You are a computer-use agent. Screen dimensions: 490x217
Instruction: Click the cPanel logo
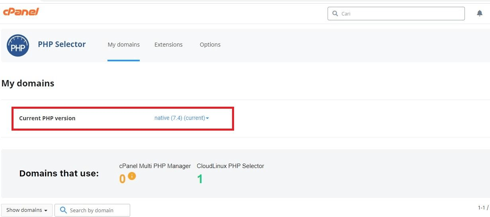[x=21, y=12]
